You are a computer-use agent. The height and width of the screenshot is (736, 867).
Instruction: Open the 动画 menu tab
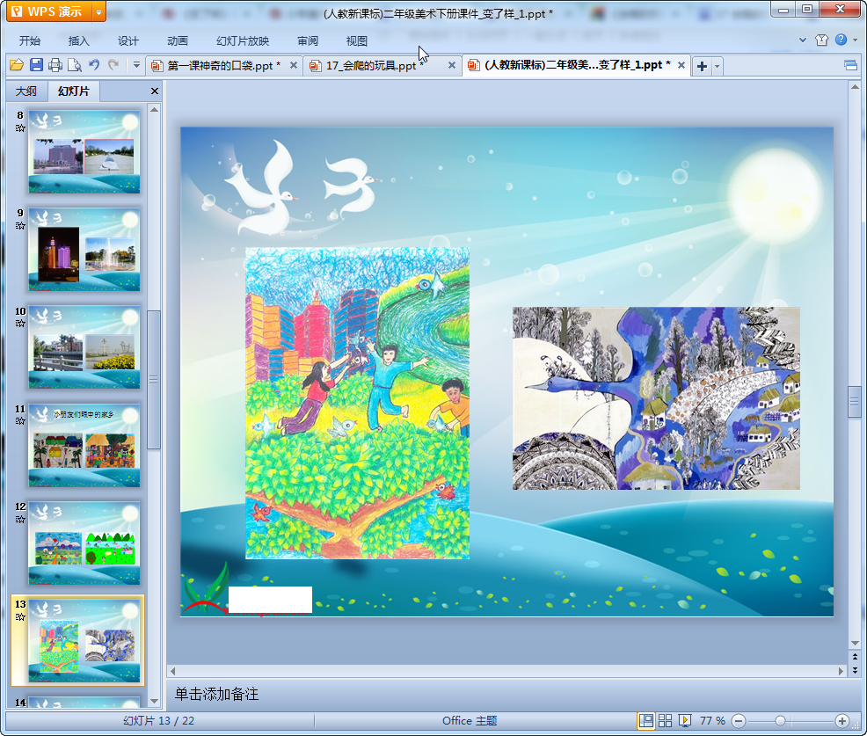(x=178, y=41)
